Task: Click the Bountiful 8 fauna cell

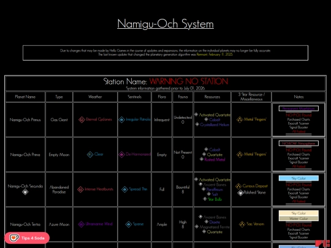Action: tap(183, 189)
